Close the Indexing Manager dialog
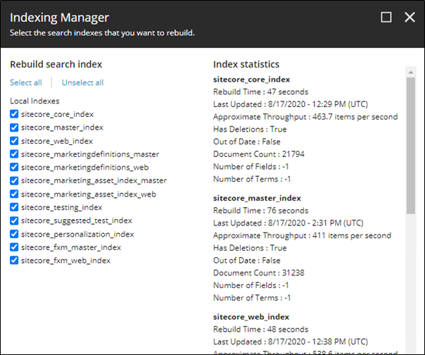Screen dimensions: 425x355 [410, 18]
